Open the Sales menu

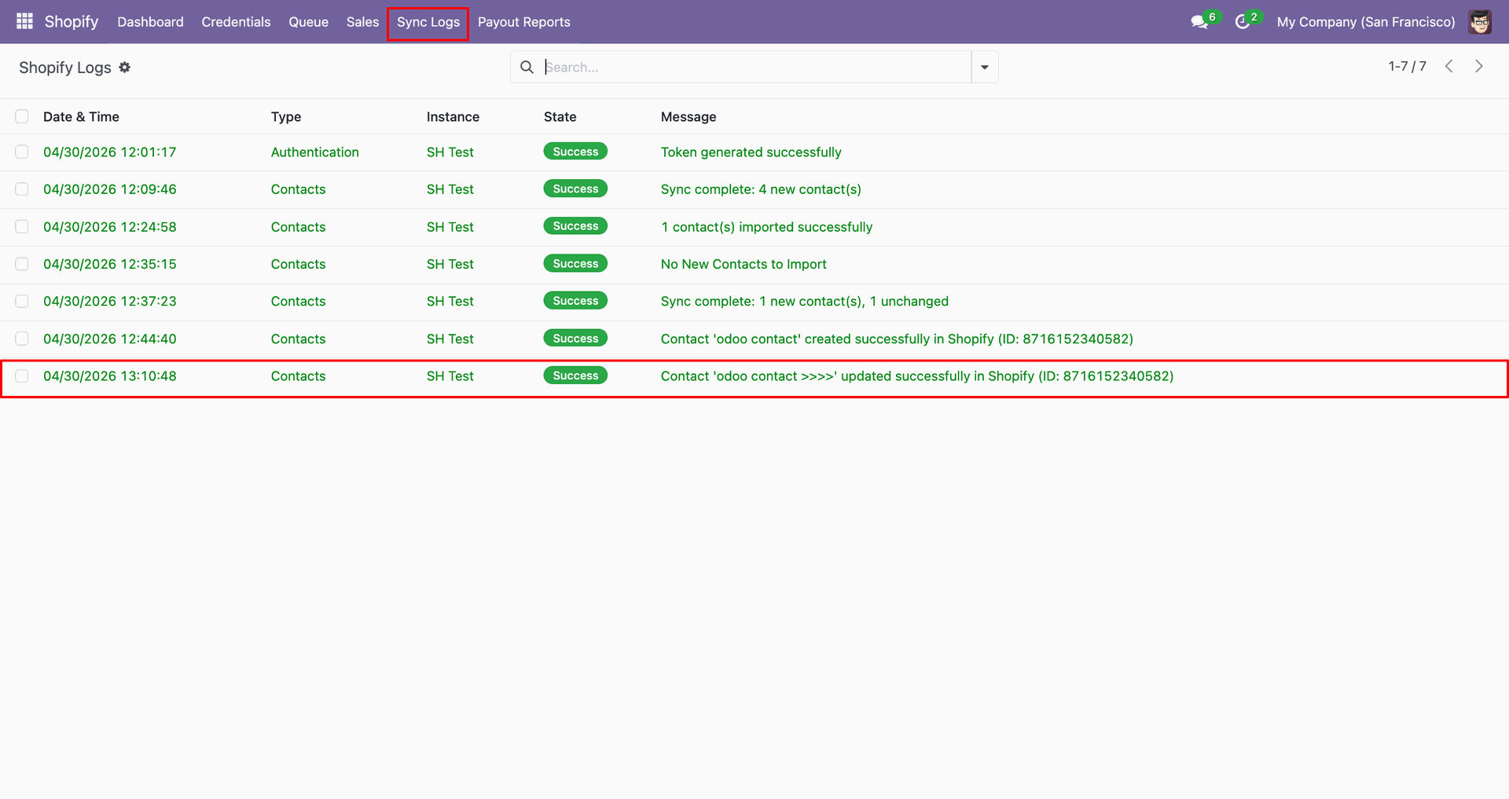point(362,22)
